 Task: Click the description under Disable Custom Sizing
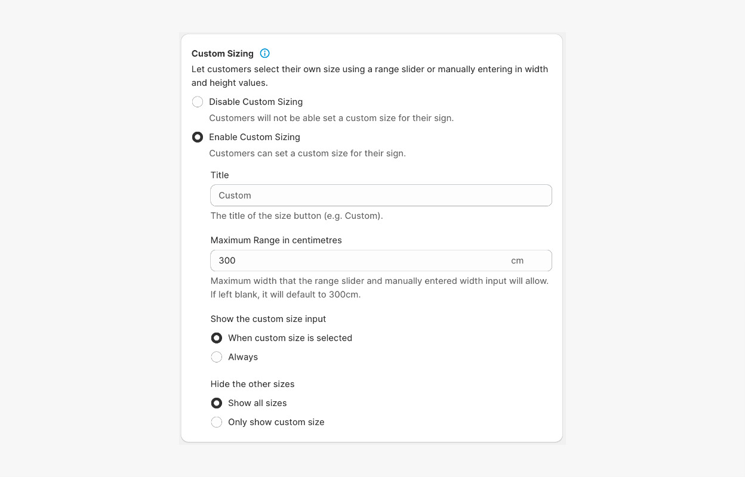[331, 118]
